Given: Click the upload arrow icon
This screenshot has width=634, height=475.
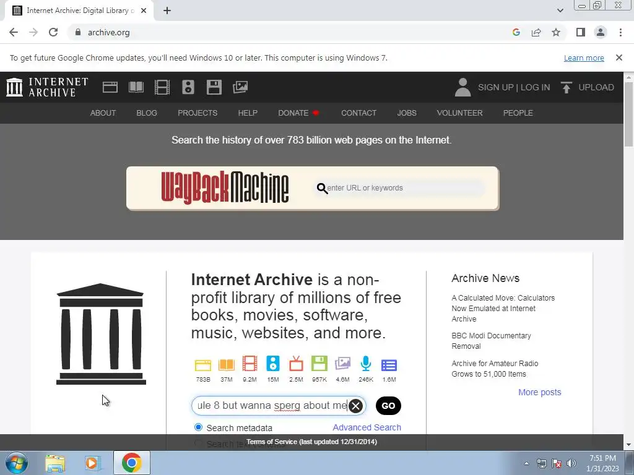Looking at the screenshot, I should 566,87.
